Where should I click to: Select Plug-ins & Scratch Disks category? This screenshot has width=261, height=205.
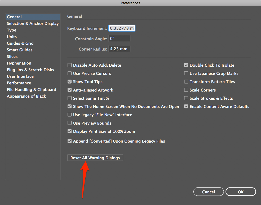(30, 70)
